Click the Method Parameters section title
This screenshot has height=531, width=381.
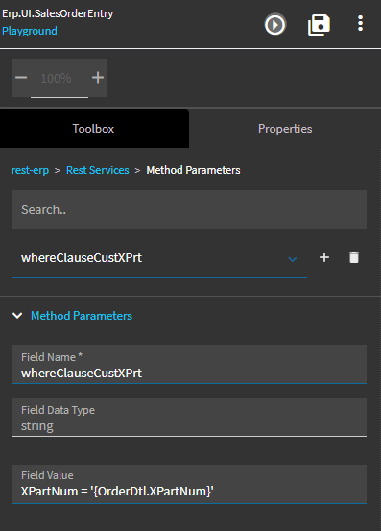point(82,316)
